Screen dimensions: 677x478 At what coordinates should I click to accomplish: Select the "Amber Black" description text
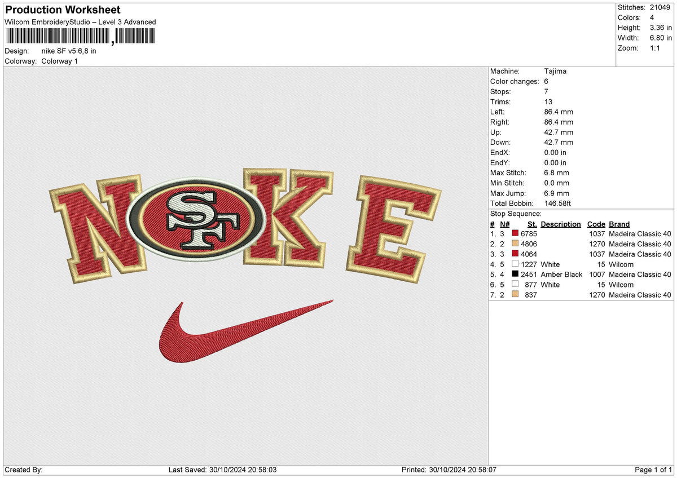561,275
